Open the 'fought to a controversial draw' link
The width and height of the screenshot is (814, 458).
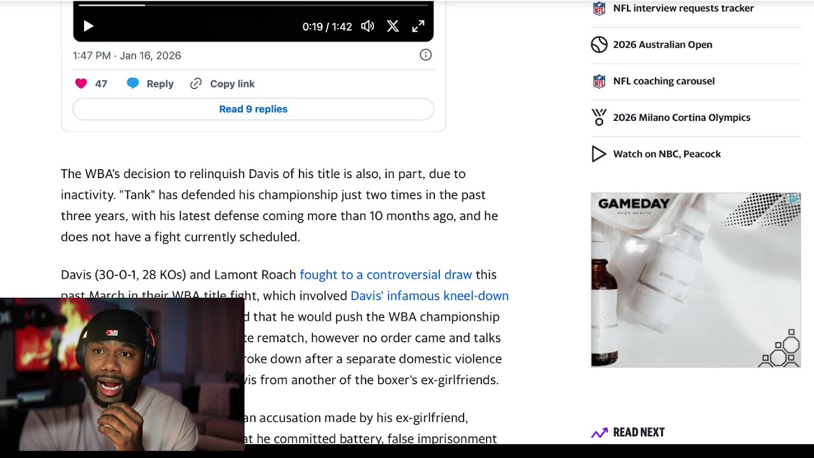pyautogui.click(x=386, y=275)
